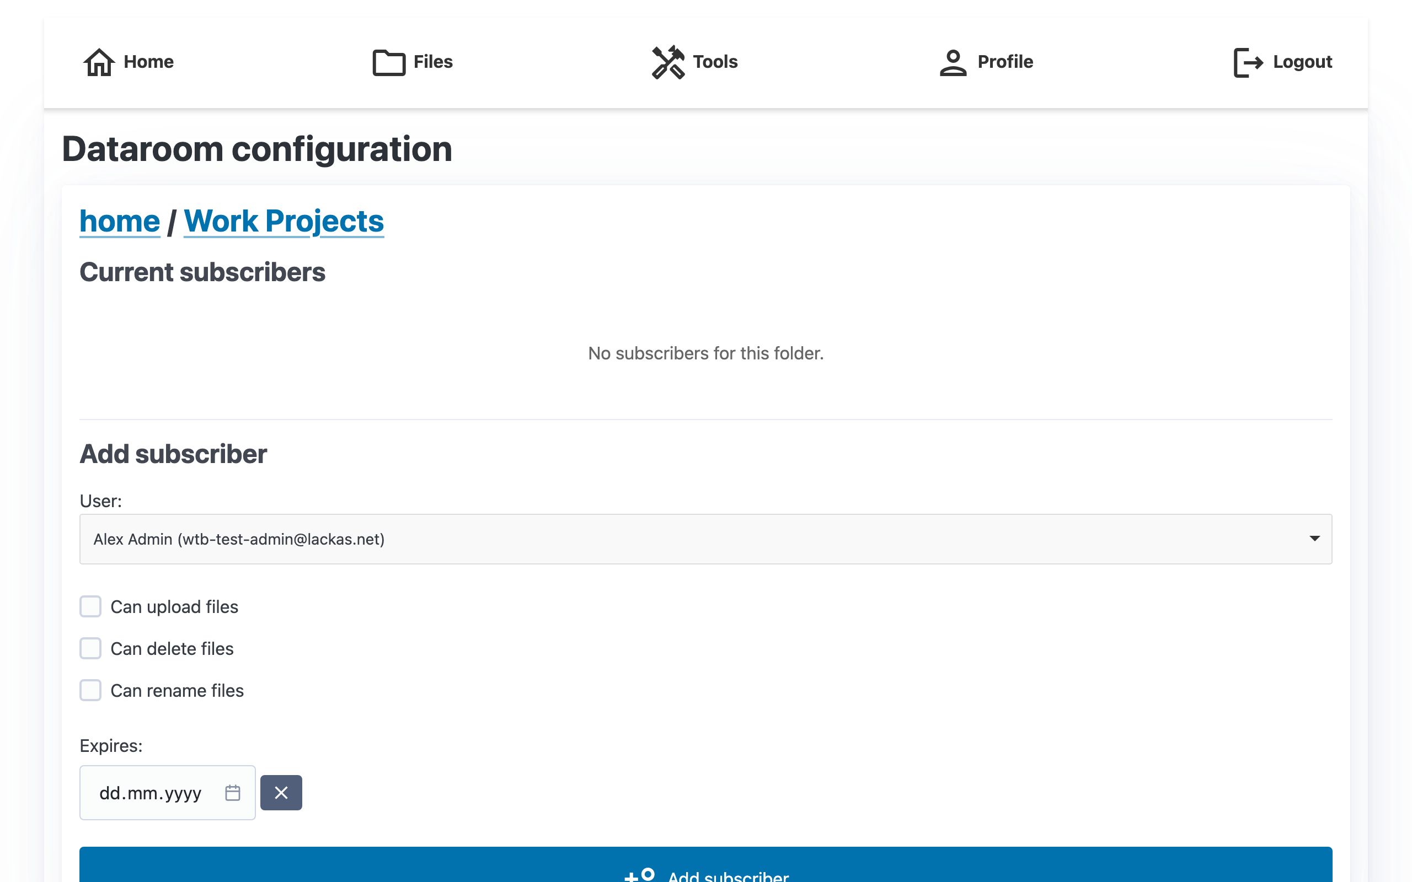Click the add-person icon on Add subscriber button
The width and height of the screenshot is (1412, 882).
tap(639, 874)
